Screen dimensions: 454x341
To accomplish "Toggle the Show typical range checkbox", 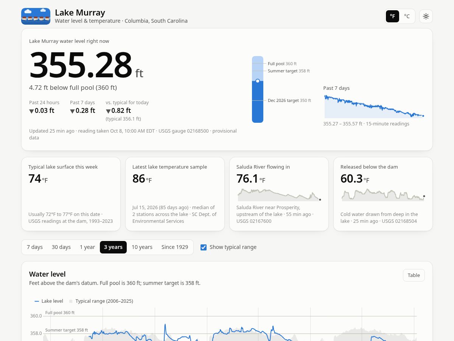I will coord(204,247).
